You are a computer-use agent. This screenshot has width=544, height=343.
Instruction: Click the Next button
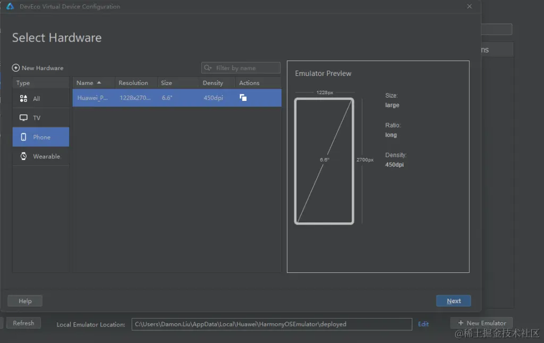click(x=454, y=301)
